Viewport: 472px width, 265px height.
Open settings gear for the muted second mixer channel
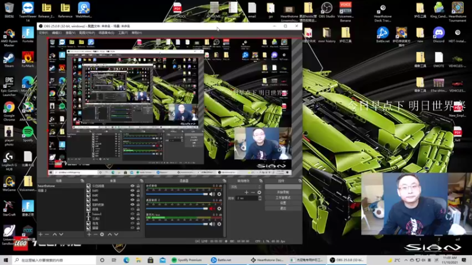point(219,208)
